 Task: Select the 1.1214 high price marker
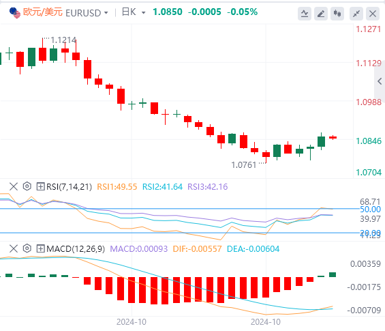(63, 40)
